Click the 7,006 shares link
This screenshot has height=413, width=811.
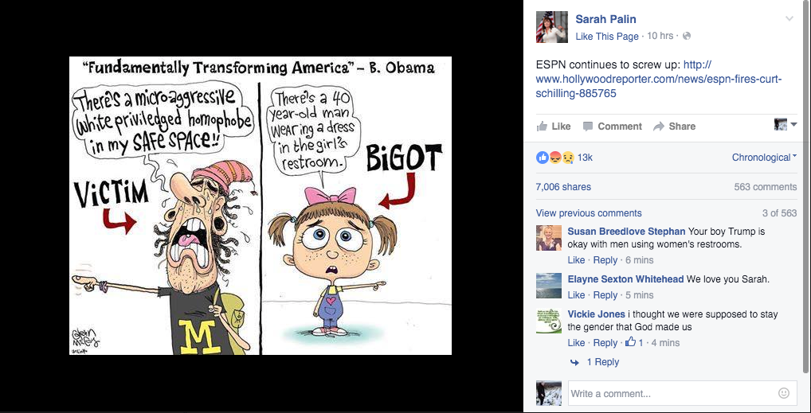563,187
